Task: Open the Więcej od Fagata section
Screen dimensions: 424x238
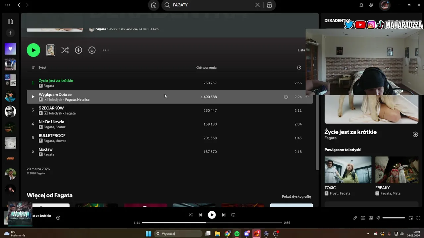Action: coord(50,195)
